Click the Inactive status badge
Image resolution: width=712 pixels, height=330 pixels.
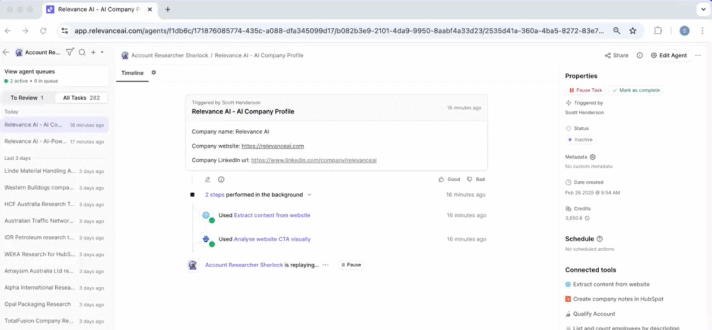tap(580, 140)
